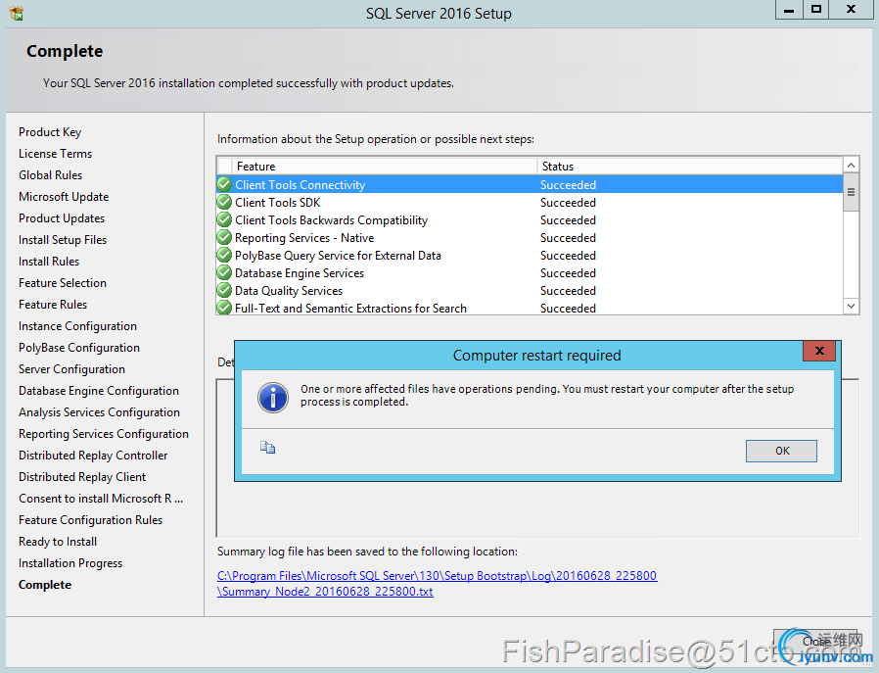Confirm the restart message with OK
Viewport: 879px width, 673px height.
(781, 451)
